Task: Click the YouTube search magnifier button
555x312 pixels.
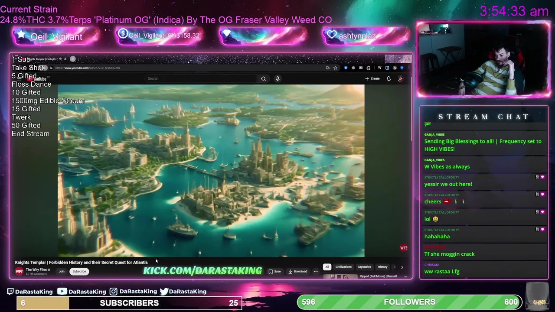Action: click(x=263, y=78)
